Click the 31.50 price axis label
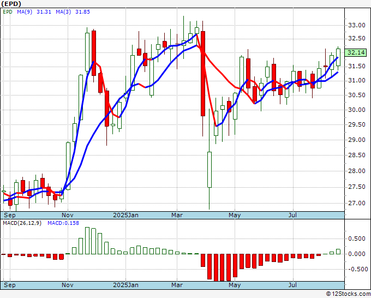 coord(357,67)
